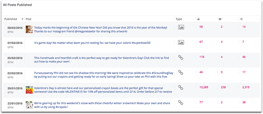Open the 'It's game day!' post text
Image resolution: width=263 pixels, height=114 pixels.
pyautogui.click(x=92, y=43)
